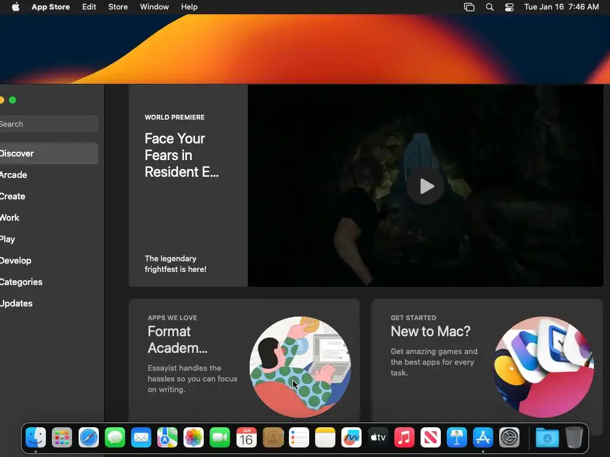The height and width of the screenshot is (457, 610).
Task: Click the New to Mac apps artwork
Action: [x=543, y=367]
